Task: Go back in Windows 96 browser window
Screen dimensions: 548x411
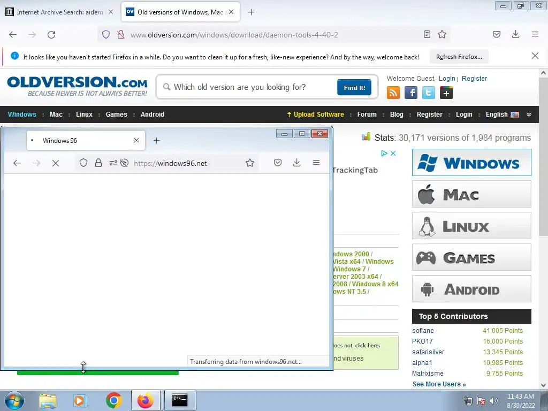Action: click(17, 163)
